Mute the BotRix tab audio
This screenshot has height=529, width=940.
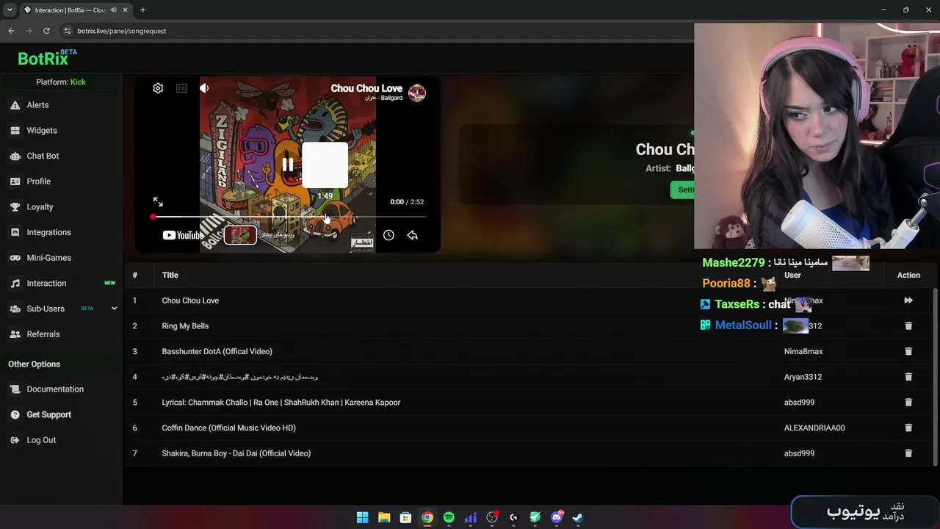113,10
